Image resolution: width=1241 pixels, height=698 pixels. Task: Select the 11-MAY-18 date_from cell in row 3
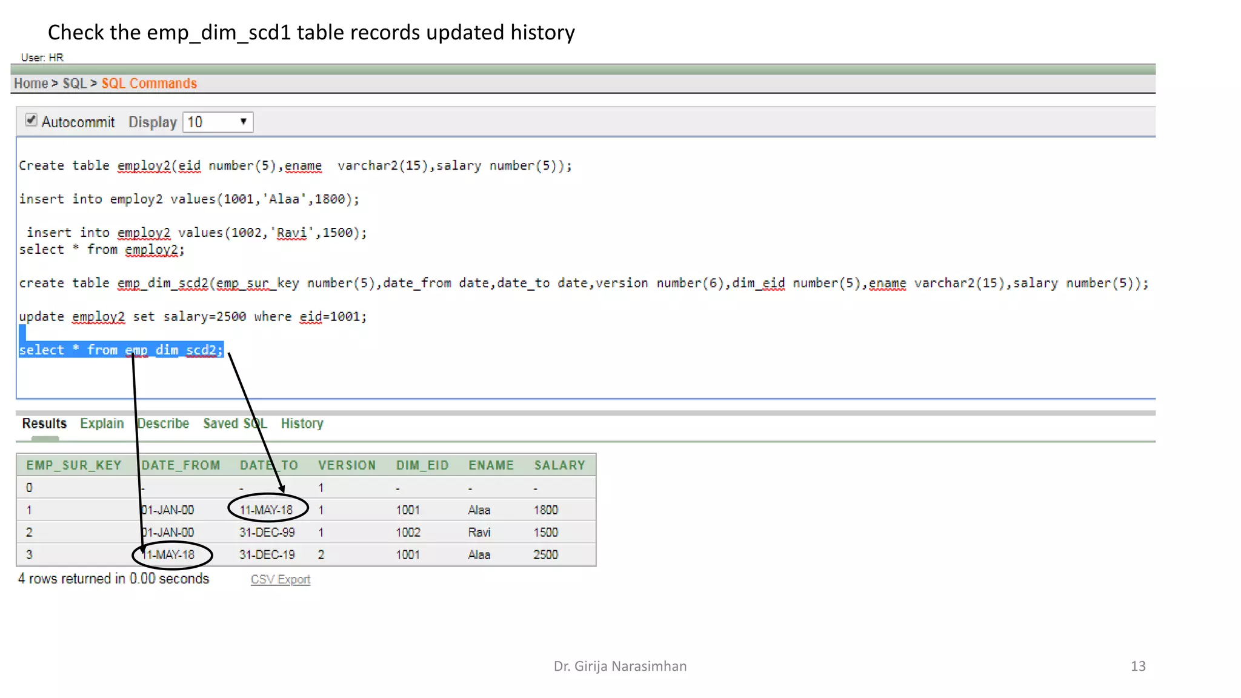168,555
